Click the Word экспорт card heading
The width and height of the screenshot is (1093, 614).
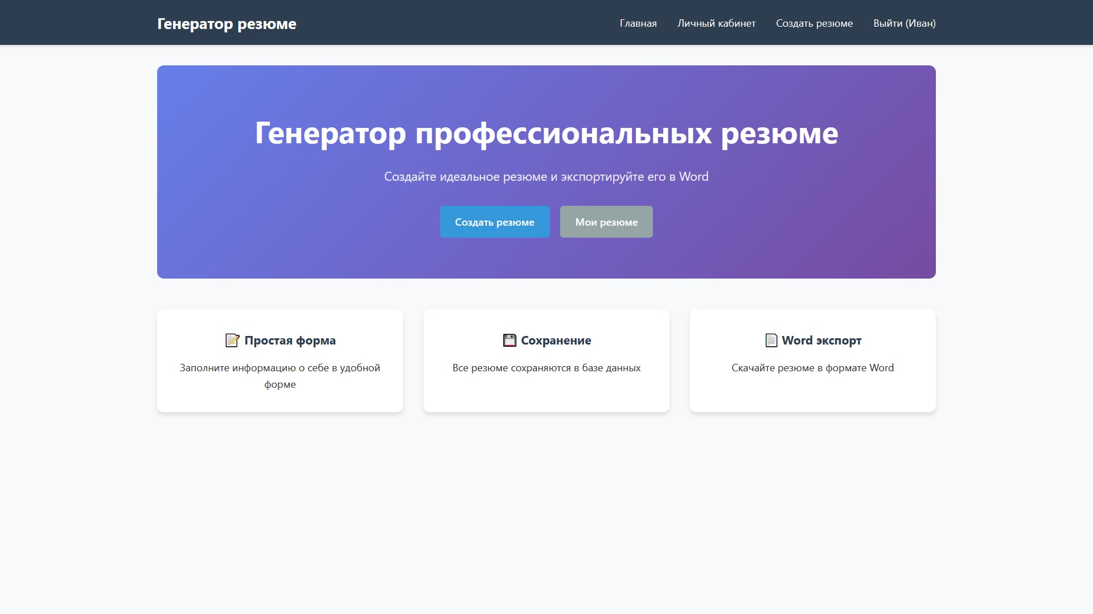821,341
